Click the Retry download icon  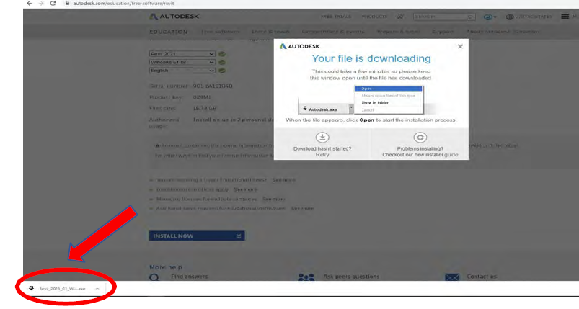tap(322, 137)
